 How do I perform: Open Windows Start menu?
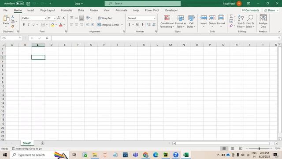(5, 155)
